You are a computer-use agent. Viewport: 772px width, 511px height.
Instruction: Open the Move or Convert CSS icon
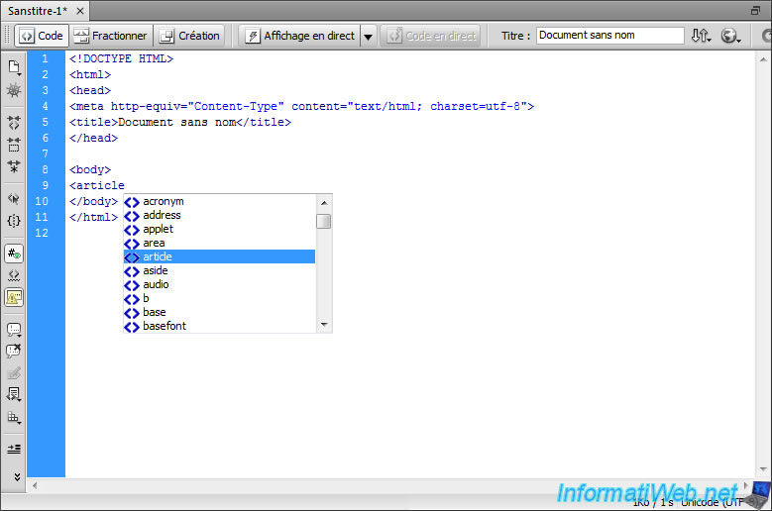(14, 418)
